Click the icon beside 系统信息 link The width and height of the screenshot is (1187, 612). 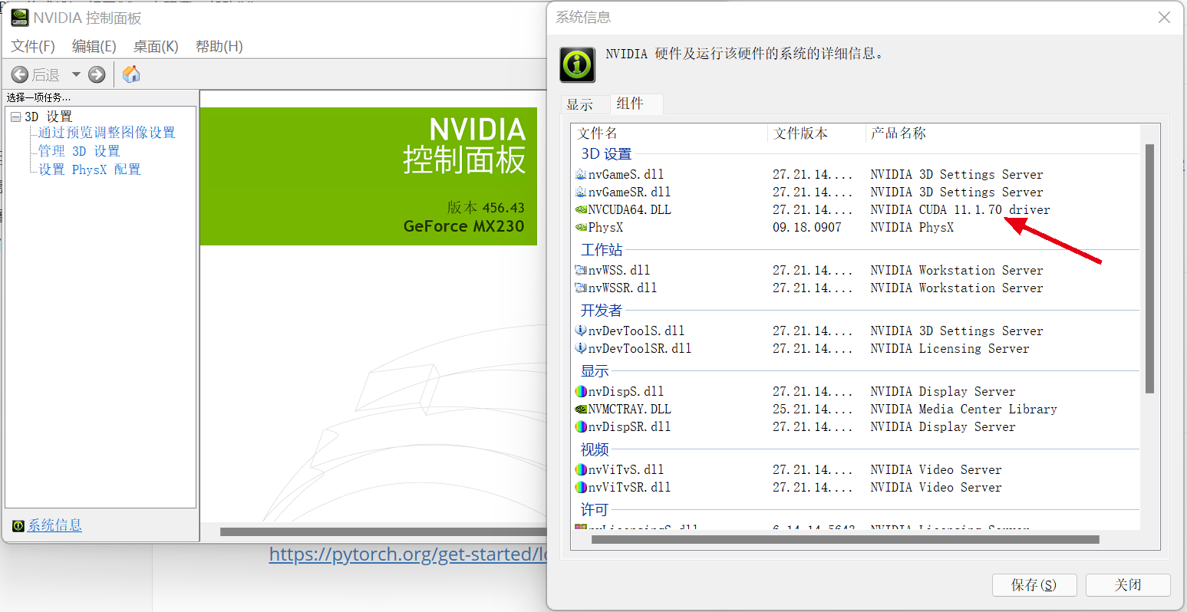tap(18, 525)
